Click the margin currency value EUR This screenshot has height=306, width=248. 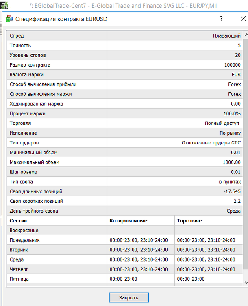(236, 75)
